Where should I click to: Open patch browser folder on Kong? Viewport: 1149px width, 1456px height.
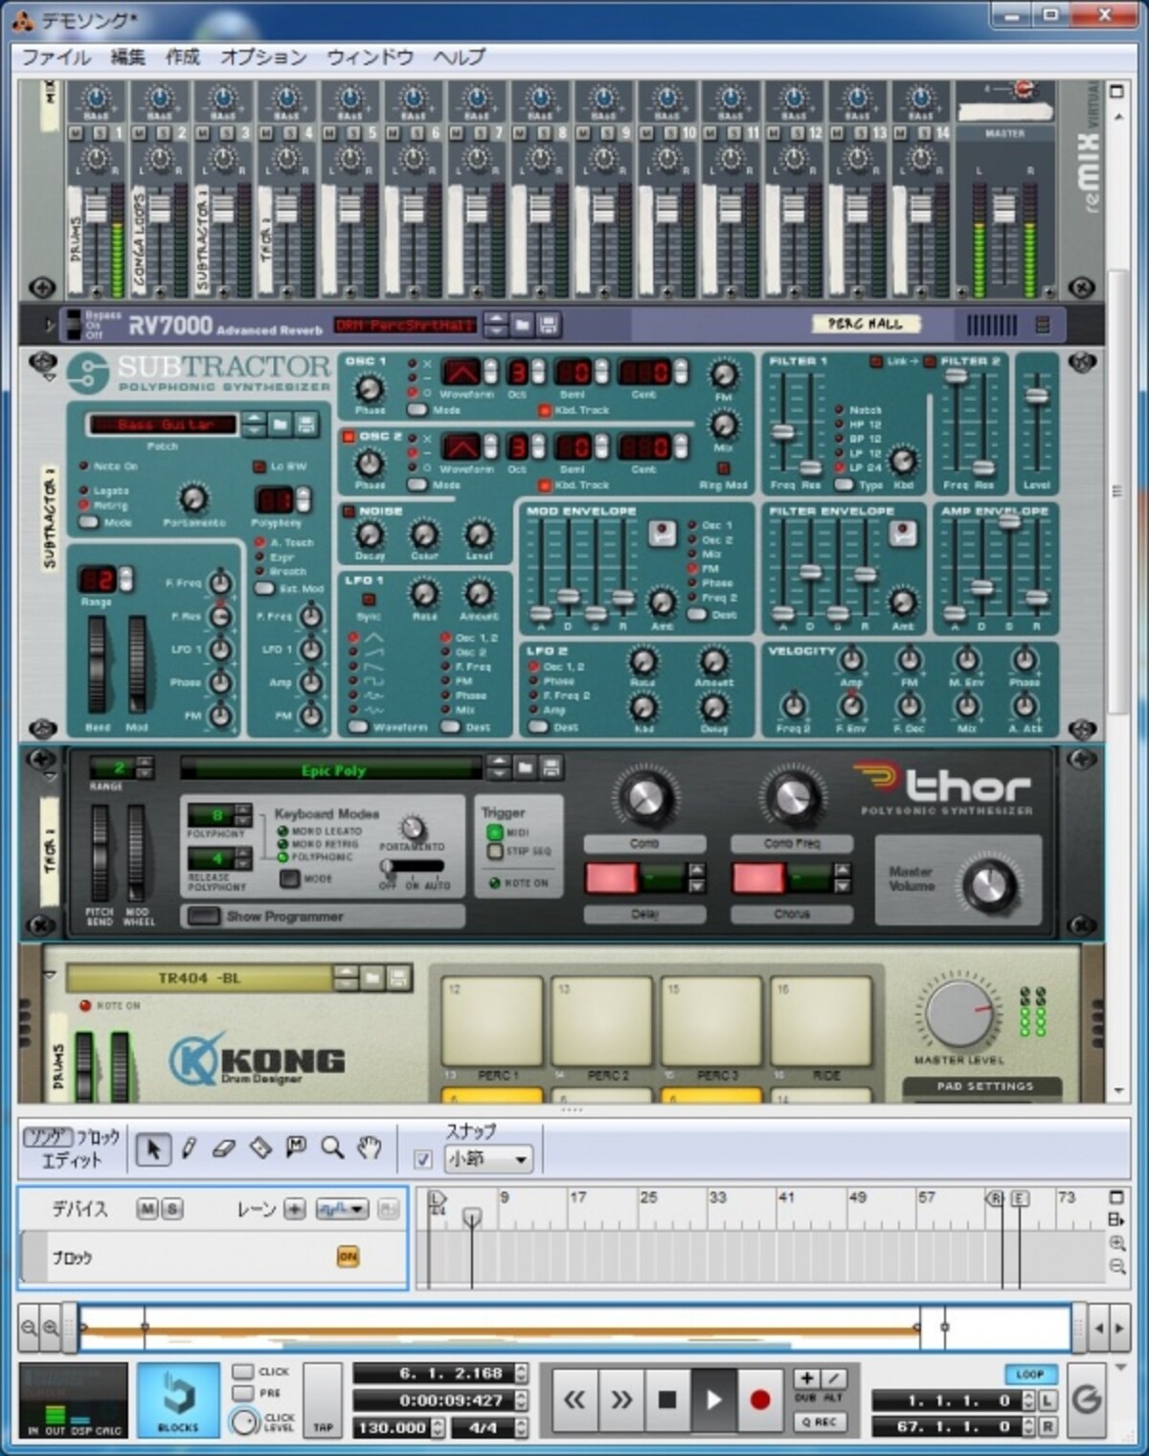[372, 978]
